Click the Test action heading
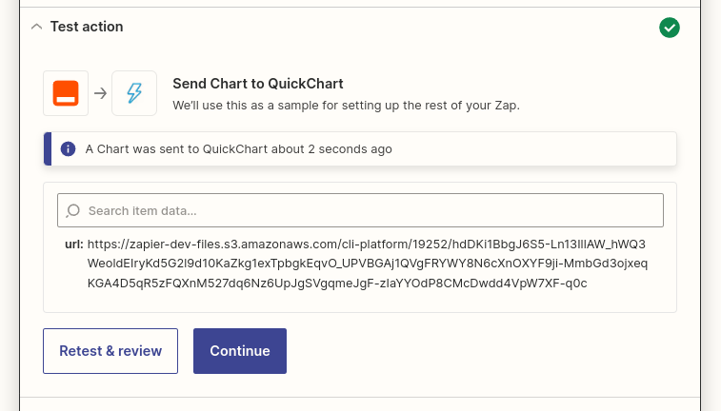The image size is (721, 411). 87,27
